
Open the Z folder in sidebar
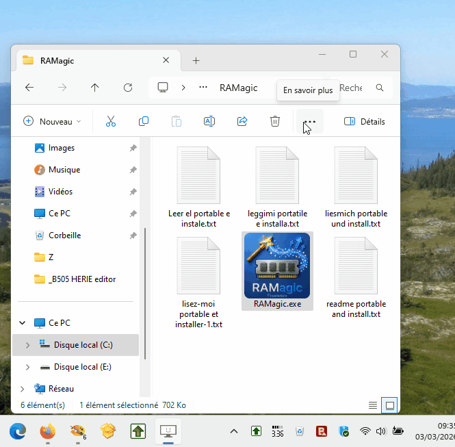coord(51,257)
